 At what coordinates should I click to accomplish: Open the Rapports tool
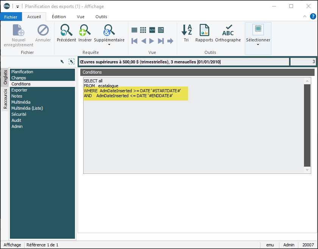204,30
